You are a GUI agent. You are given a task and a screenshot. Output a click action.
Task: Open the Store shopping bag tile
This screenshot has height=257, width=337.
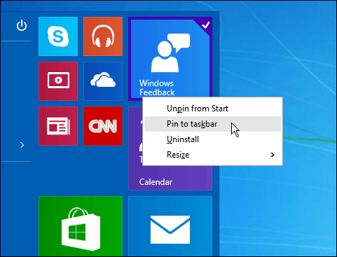pyautogui.click(x=81, y=226)
